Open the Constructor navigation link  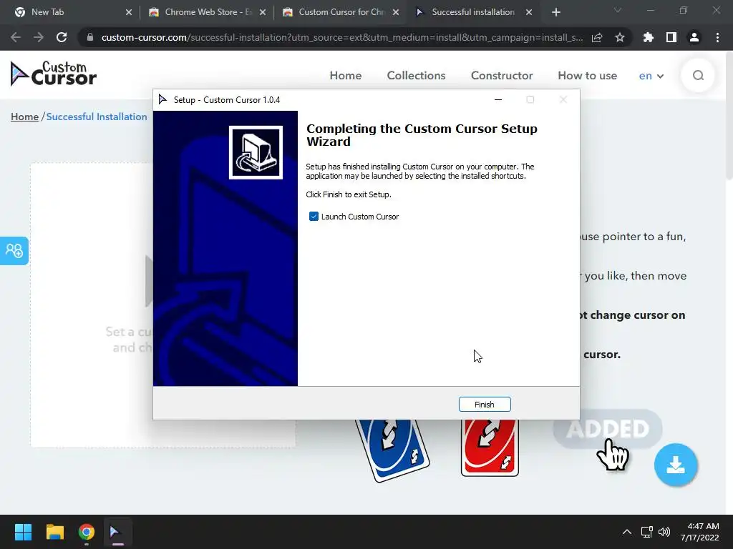click(x=502, y=76)
